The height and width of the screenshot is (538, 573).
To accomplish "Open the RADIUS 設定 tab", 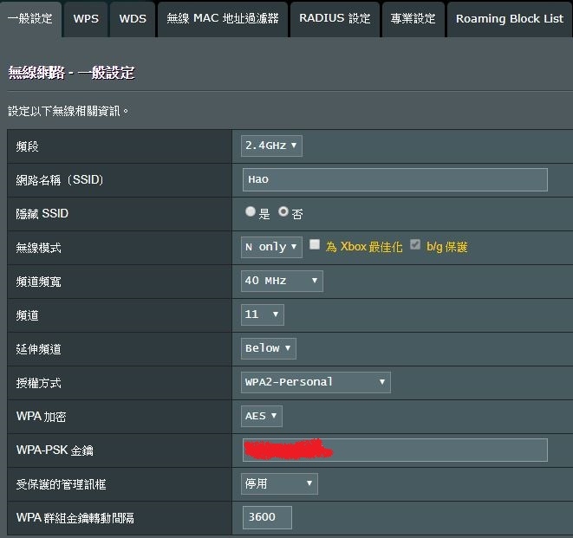I will click(x=335, y=19).
